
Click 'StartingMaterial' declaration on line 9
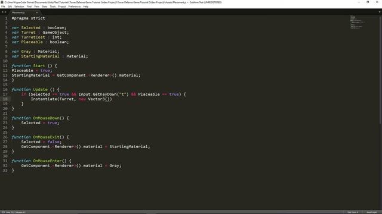click(x=40, y=56)
